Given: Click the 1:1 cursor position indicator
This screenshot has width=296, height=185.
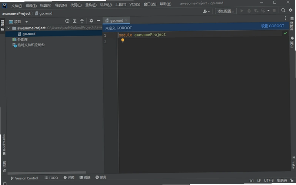Looking at the screenshot, I should (251, 181).
